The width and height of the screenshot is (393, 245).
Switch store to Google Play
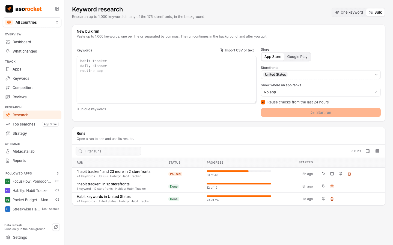297,57
